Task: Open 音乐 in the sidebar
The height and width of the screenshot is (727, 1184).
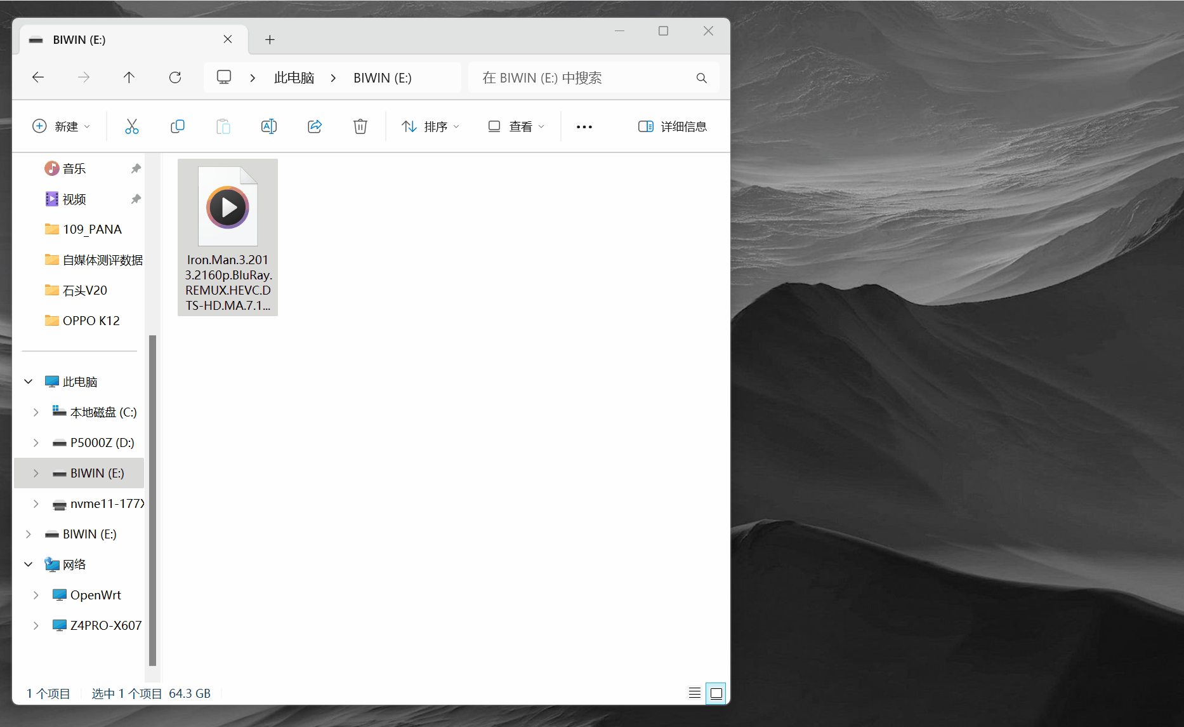Action: tap(74, 168)
